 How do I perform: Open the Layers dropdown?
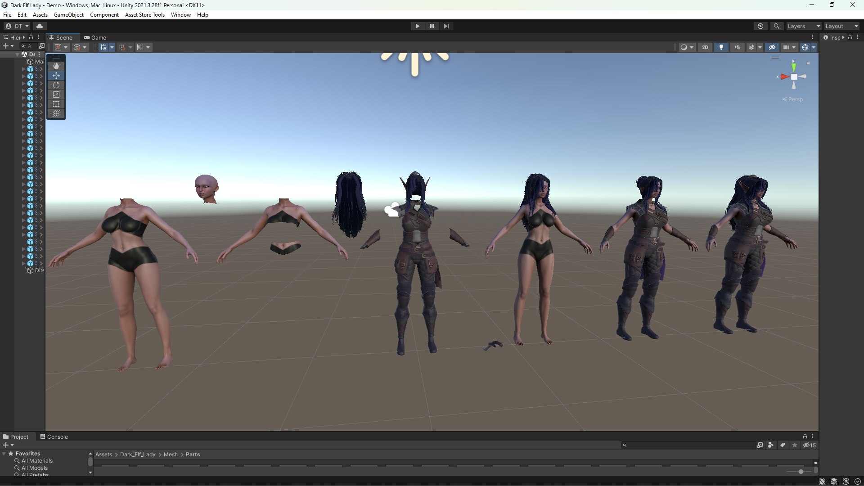click(804, 26)
